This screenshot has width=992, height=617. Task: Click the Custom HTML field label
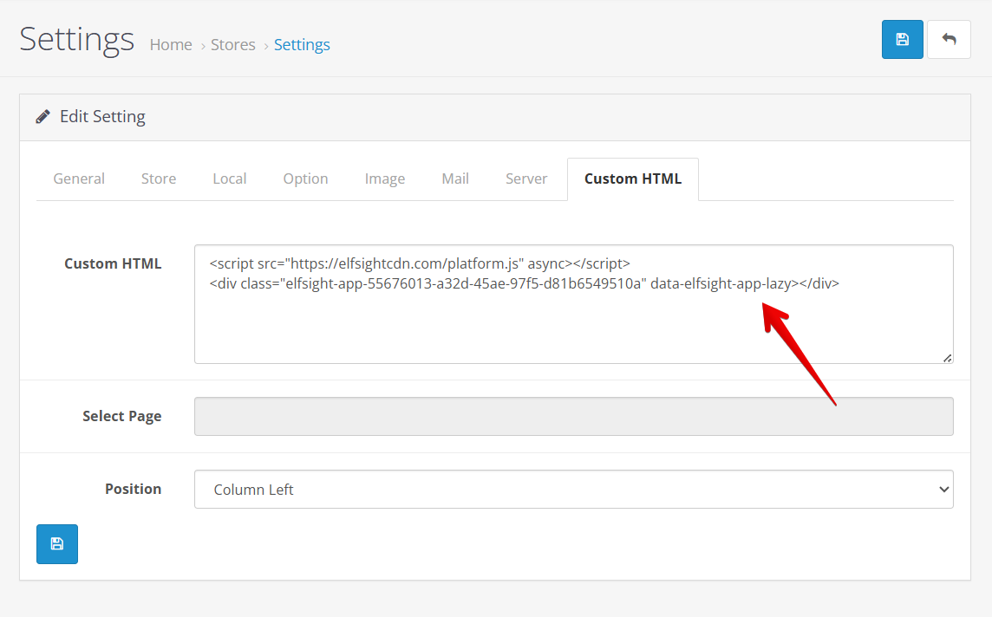[114, 263]
